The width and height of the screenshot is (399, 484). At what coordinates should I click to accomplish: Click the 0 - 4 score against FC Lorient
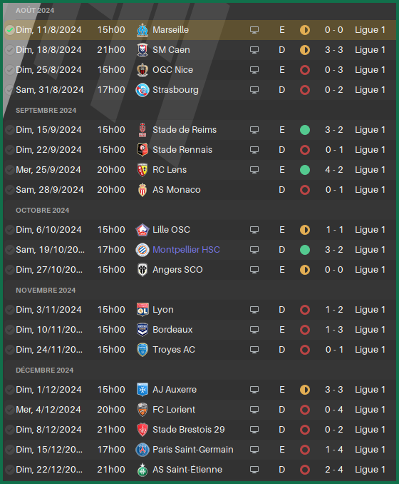click(334, 410)
